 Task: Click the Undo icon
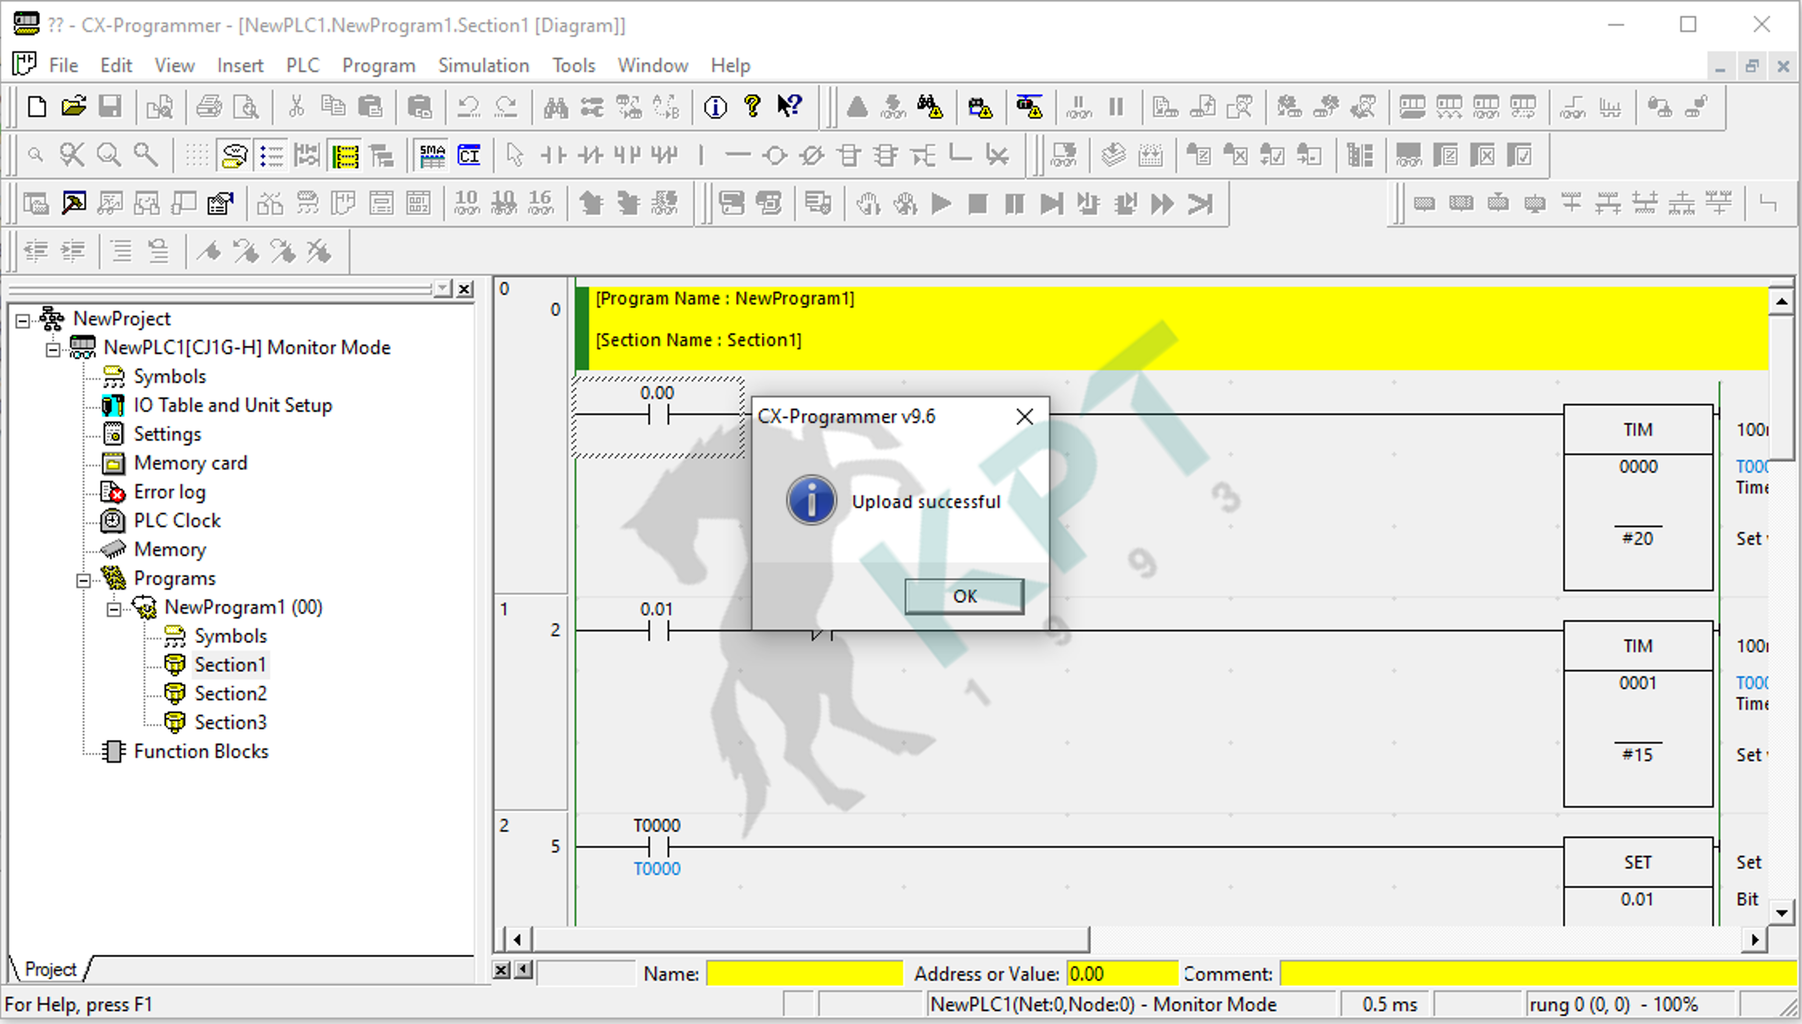point(468,107)
